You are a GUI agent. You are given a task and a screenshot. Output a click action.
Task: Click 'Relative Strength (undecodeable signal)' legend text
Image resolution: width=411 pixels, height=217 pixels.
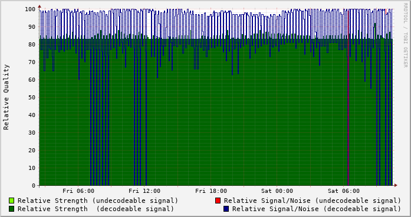pyautogui.click(x=98, y=201)
